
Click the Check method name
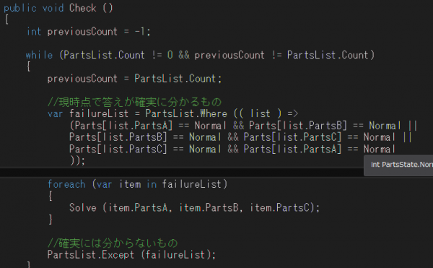tap(82, 8)
